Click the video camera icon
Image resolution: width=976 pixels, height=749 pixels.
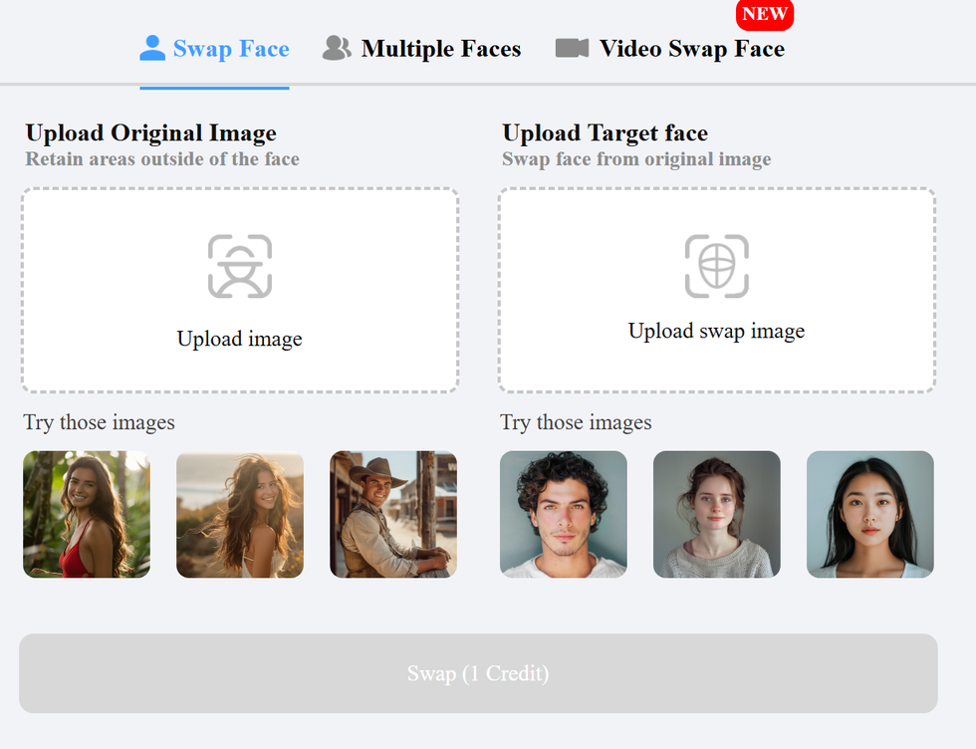point(572,49)
